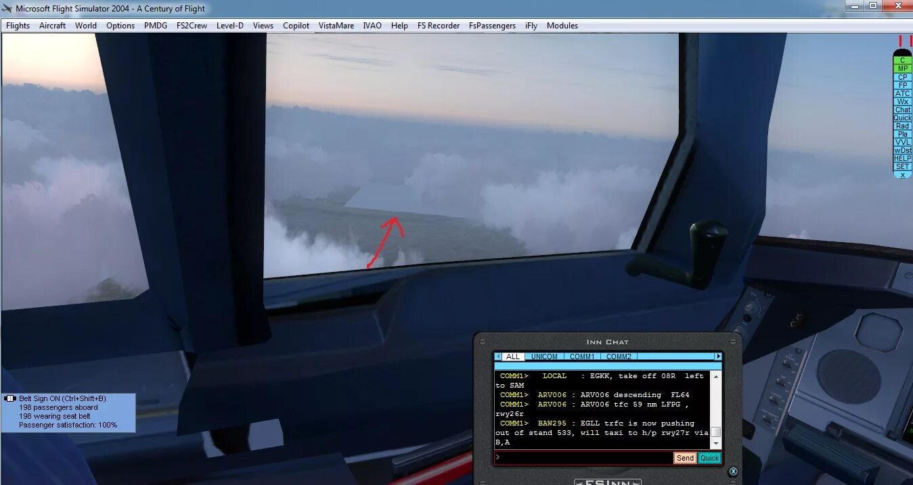The width and height of the screenshot is (913, 485).
Task: Open the PMDG menu
Action: tap(156, 26)
